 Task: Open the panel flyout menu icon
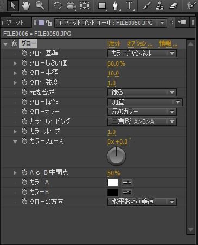click(x=182, y=22)
